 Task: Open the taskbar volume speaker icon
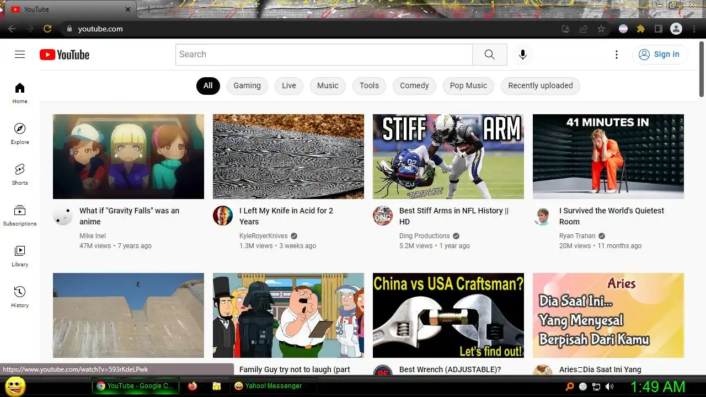click(609, 387)
